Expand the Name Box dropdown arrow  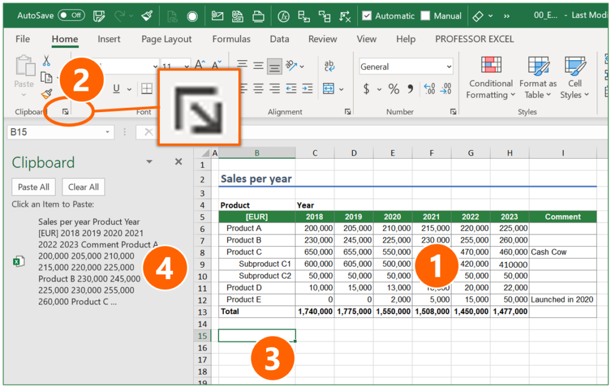tap(107, 132)
